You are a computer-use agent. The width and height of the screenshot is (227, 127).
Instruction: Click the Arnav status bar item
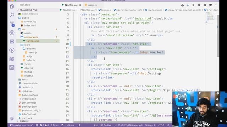[x=55, y=125]
